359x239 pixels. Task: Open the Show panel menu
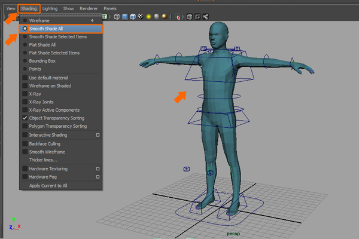point(68,9)
